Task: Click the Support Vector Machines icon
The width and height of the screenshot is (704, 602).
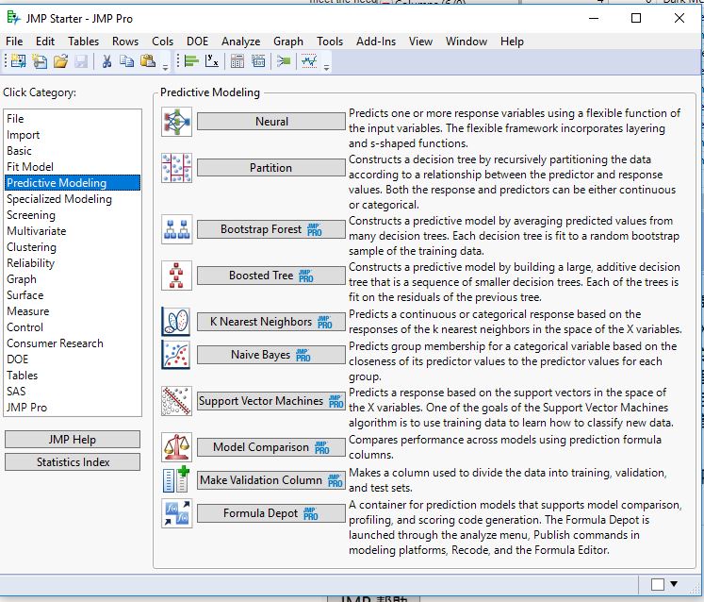Action: pyautogui.click(x=176, y=401)
